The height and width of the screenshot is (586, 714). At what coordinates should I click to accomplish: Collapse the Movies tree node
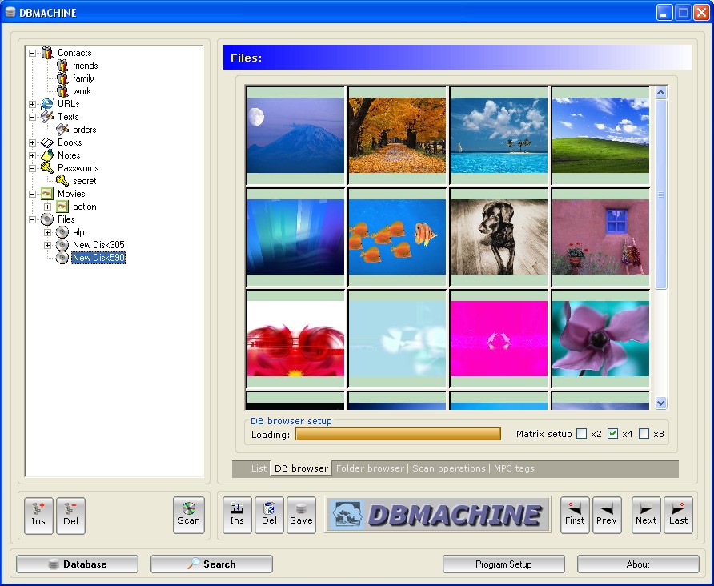point(32,194)
